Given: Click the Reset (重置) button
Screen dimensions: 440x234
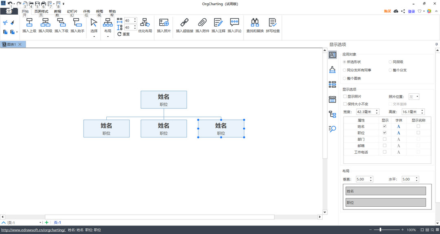Looking at the screenshot, I should click(123, 34).
